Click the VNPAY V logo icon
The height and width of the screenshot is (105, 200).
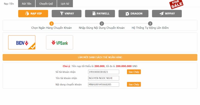tap(61, 13)
